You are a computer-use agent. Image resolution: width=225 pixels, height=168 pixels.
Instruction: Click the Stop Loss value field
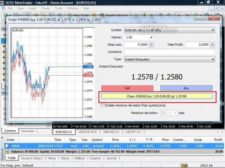(137, 44)
